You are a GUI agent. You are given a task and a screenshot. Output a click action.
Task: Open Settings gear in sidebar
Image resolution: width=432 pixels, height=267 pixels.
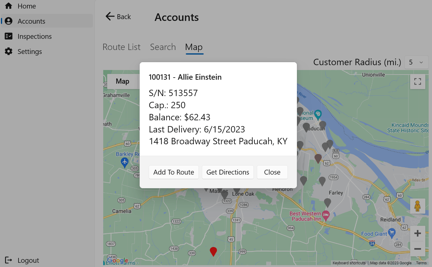9,52
